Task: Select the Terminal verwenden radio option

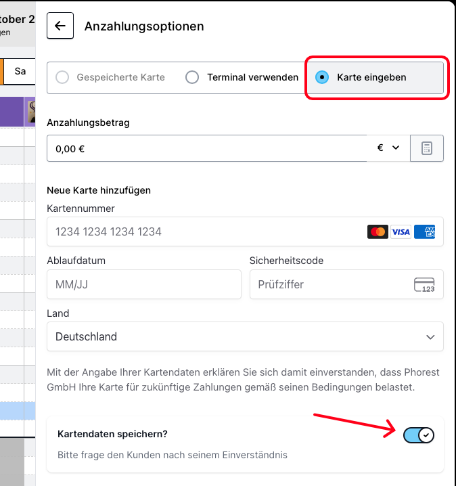Action: 192,77
